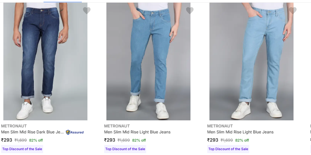Open third product's Light Blue Jeans title

pyautogui.click(x=240, y=132)
